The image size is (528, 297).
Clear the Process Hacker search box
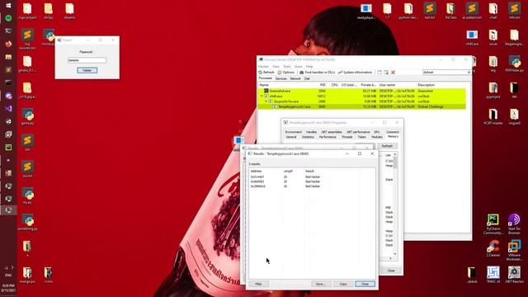tap(469, 73)
